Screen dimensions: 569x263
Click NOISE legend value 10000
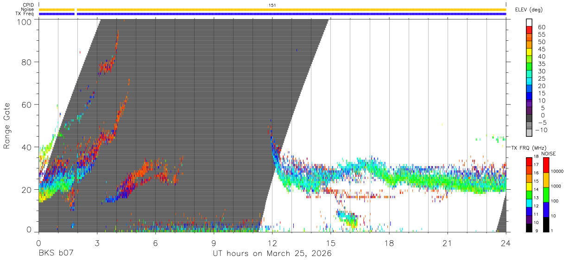[556, 171]
